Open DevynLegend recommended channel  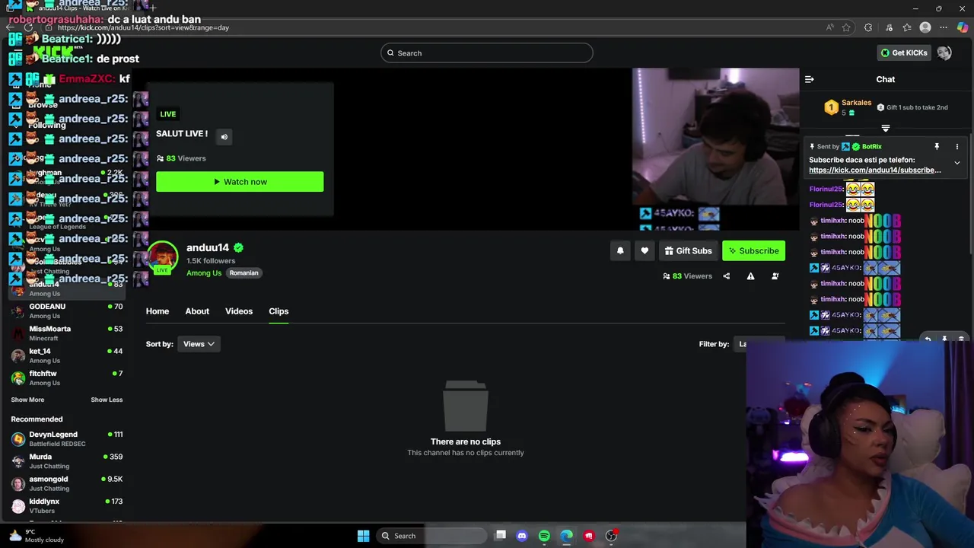[x=67, y=438]
